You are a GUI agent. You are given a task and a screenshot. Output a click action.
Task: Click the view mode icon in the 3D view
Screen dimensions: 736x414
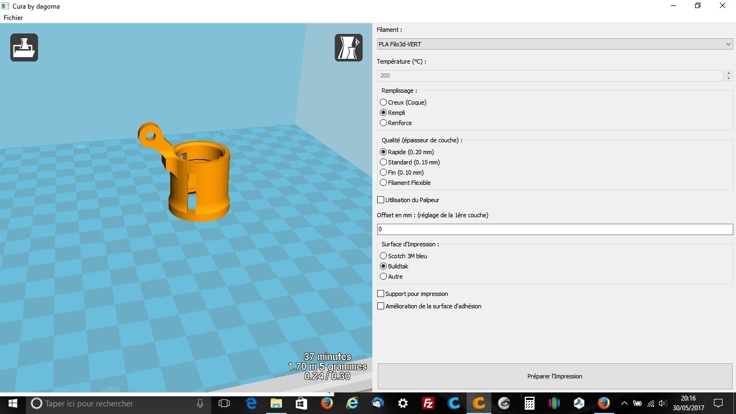click(349, 47)
